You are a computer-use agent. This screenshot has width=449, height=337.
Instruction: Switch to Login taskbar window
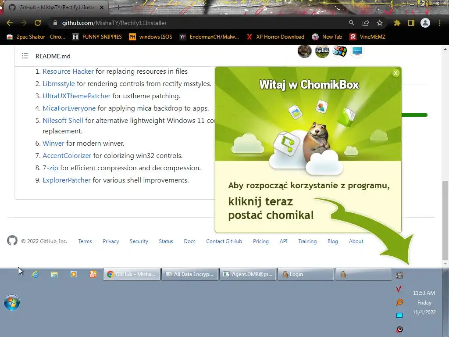(x=306, y=274)
